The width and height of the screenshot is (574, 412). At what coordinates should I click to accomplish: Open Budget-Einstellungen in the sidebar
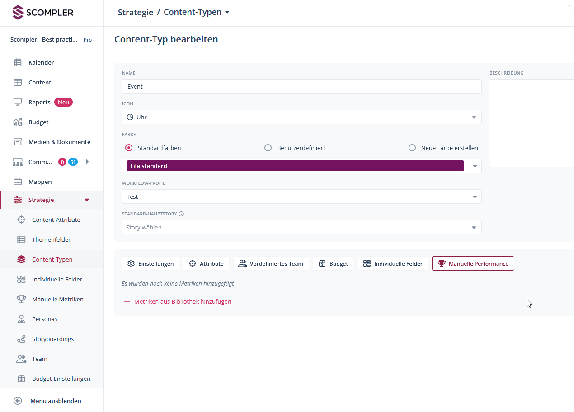pyautogui.click(x=61, y=379)
